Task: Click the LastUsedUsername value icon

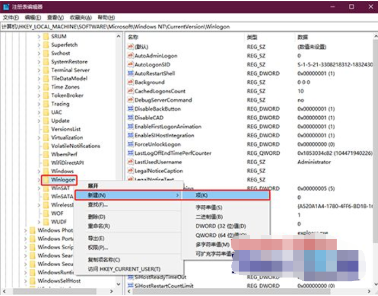Action: pyautogui.click(x=130, y=162)
